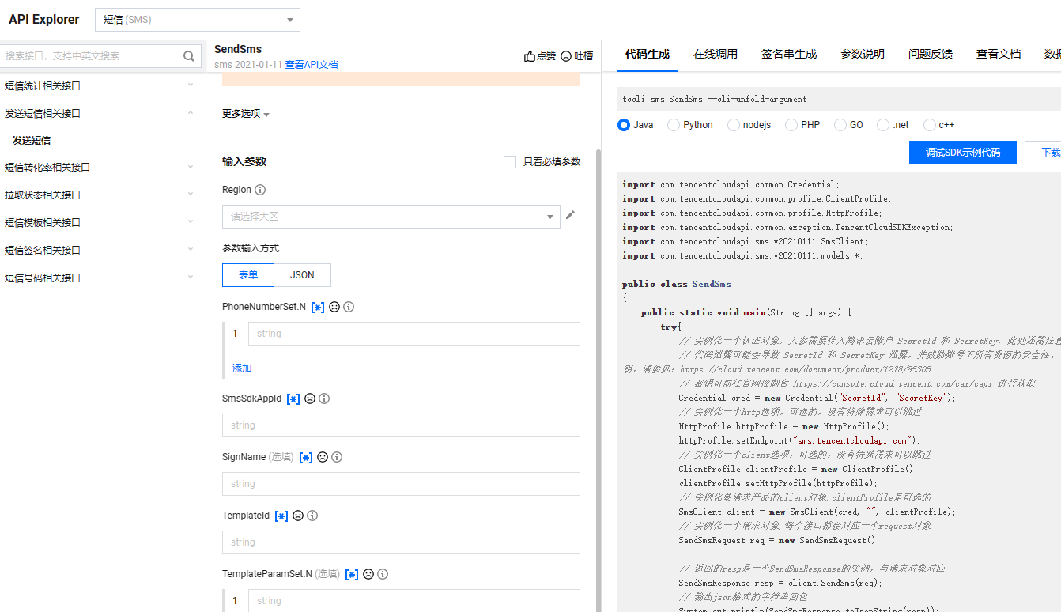Click the [*] bracket icon next to PhoneNumberSet.N
Viewport: 1061px width, 612px height.
[x=318, y=307]
